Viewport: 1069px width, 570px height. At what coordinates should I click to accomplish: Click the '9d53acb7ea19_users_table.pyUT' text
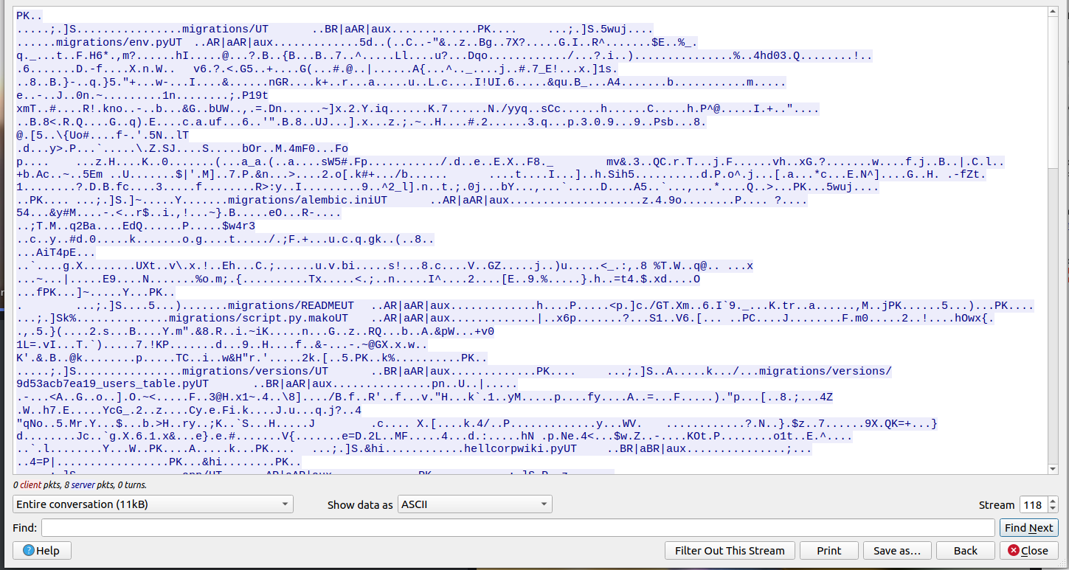[x=113, y=384]
